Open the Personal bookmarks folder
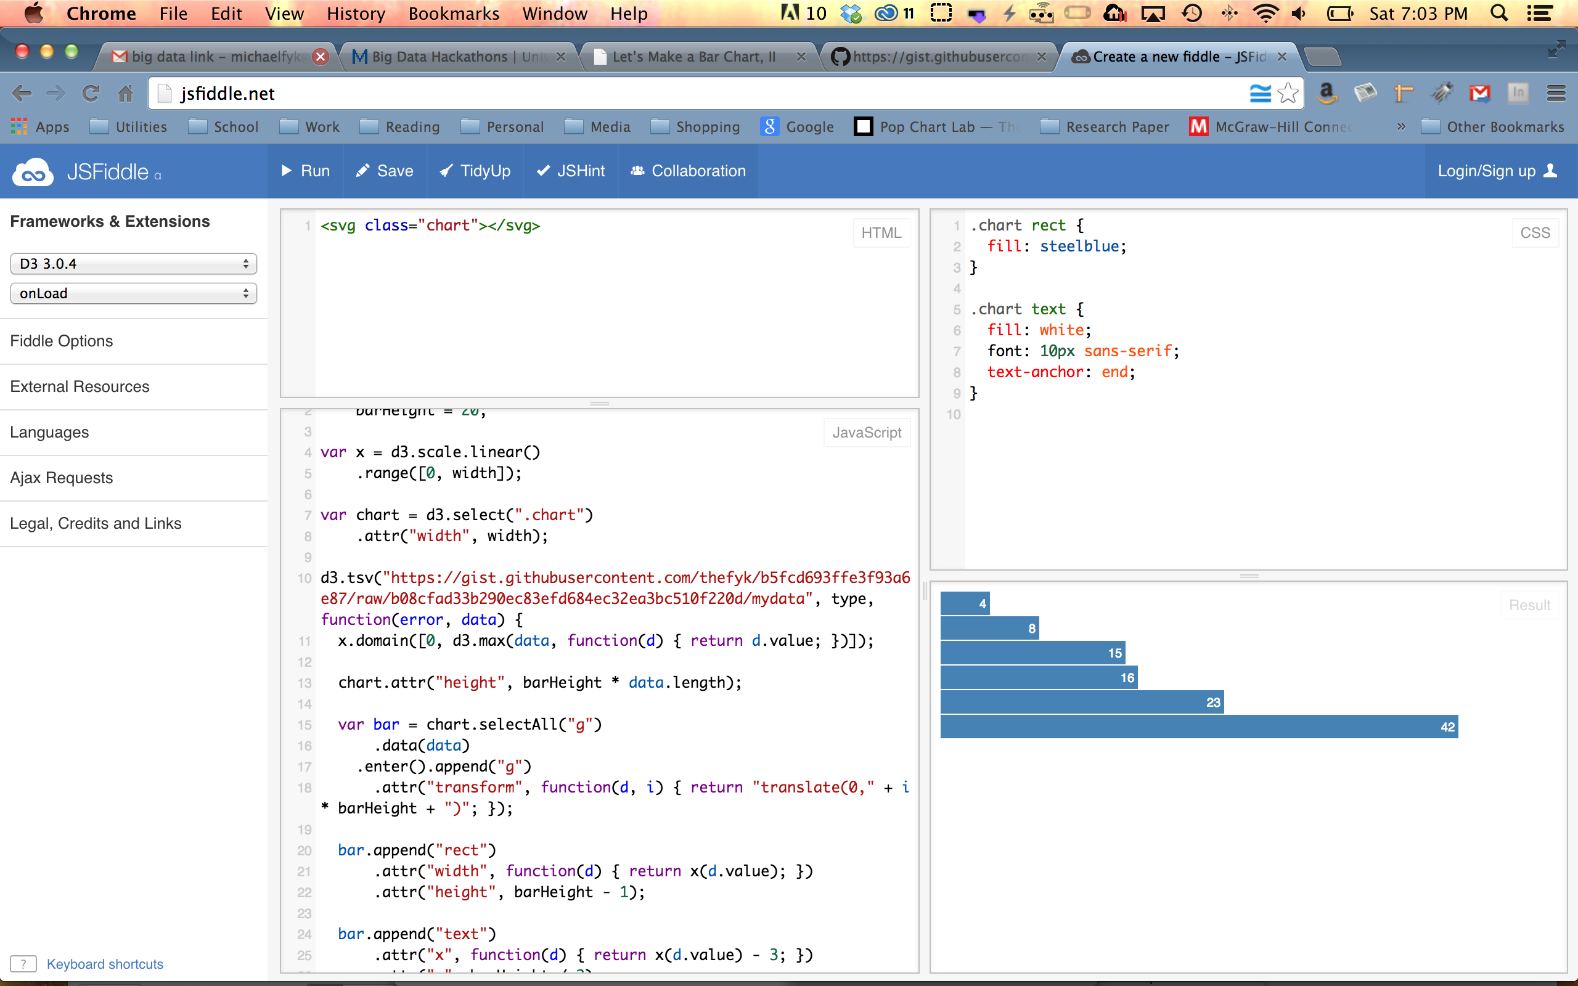1578x986 pixels. click(502, 126)
